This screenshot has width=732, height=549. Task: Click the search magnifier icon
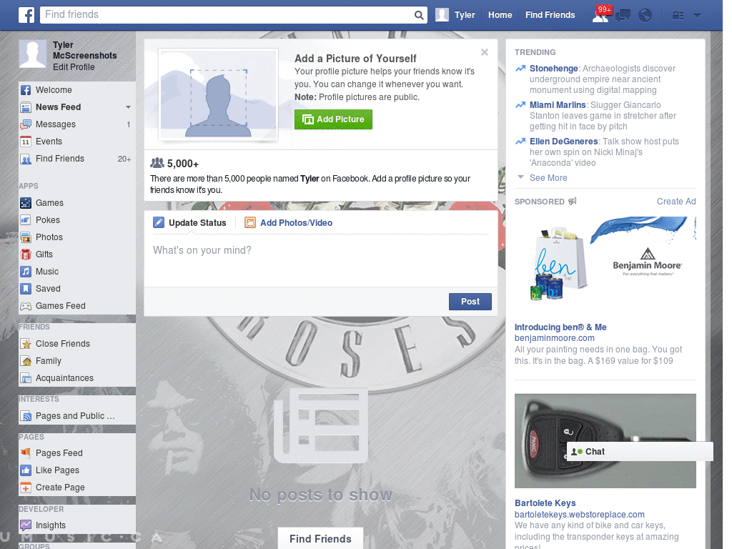pyautogui.click(x=419, y=15)
